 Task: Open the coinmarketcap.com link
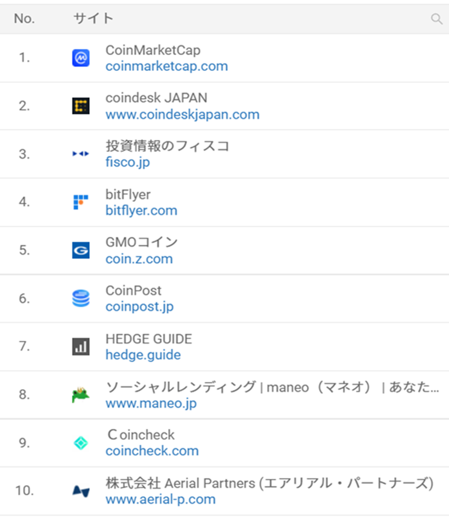click(167, 66)
